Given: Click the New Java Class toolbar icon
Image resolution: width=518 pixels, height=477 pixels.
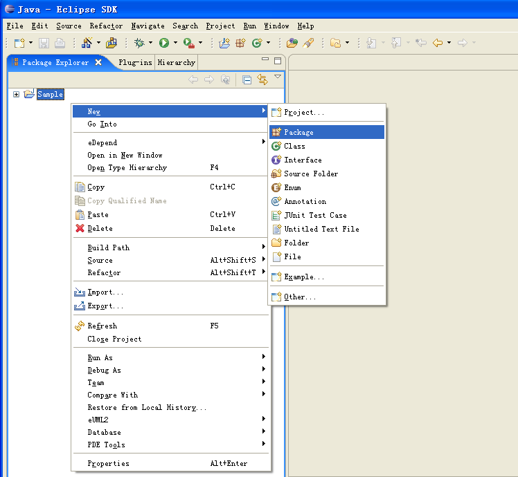Looking at the screenshot, I should pos(257,43).
